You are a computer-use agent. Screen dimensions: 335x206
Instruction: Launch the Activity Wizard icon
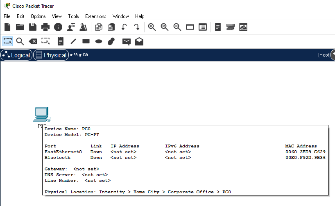tap(83, 27)
